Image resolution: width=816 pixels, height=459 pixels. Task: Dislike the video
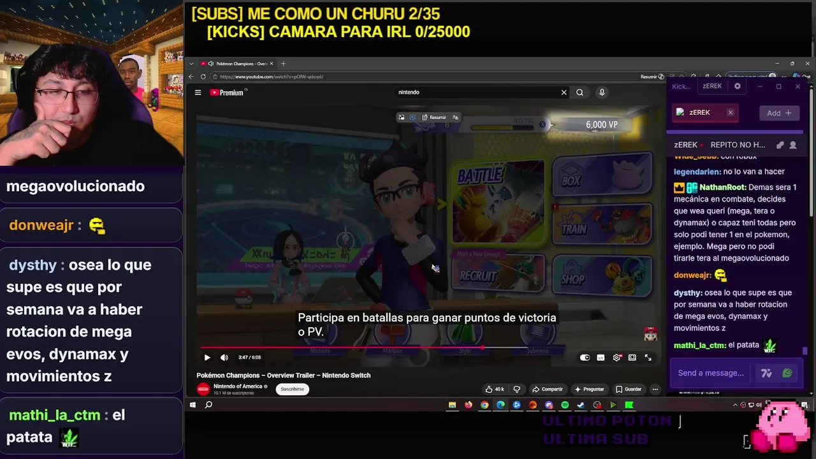click(516, 389)
